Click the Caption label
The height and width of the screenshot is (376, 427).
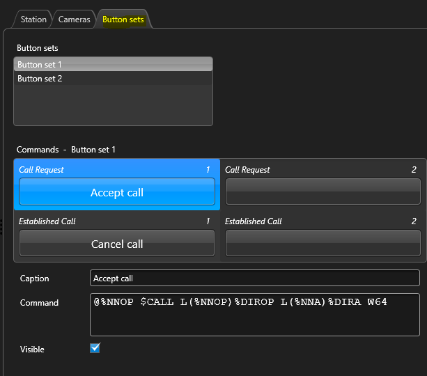tap(35, 279)
